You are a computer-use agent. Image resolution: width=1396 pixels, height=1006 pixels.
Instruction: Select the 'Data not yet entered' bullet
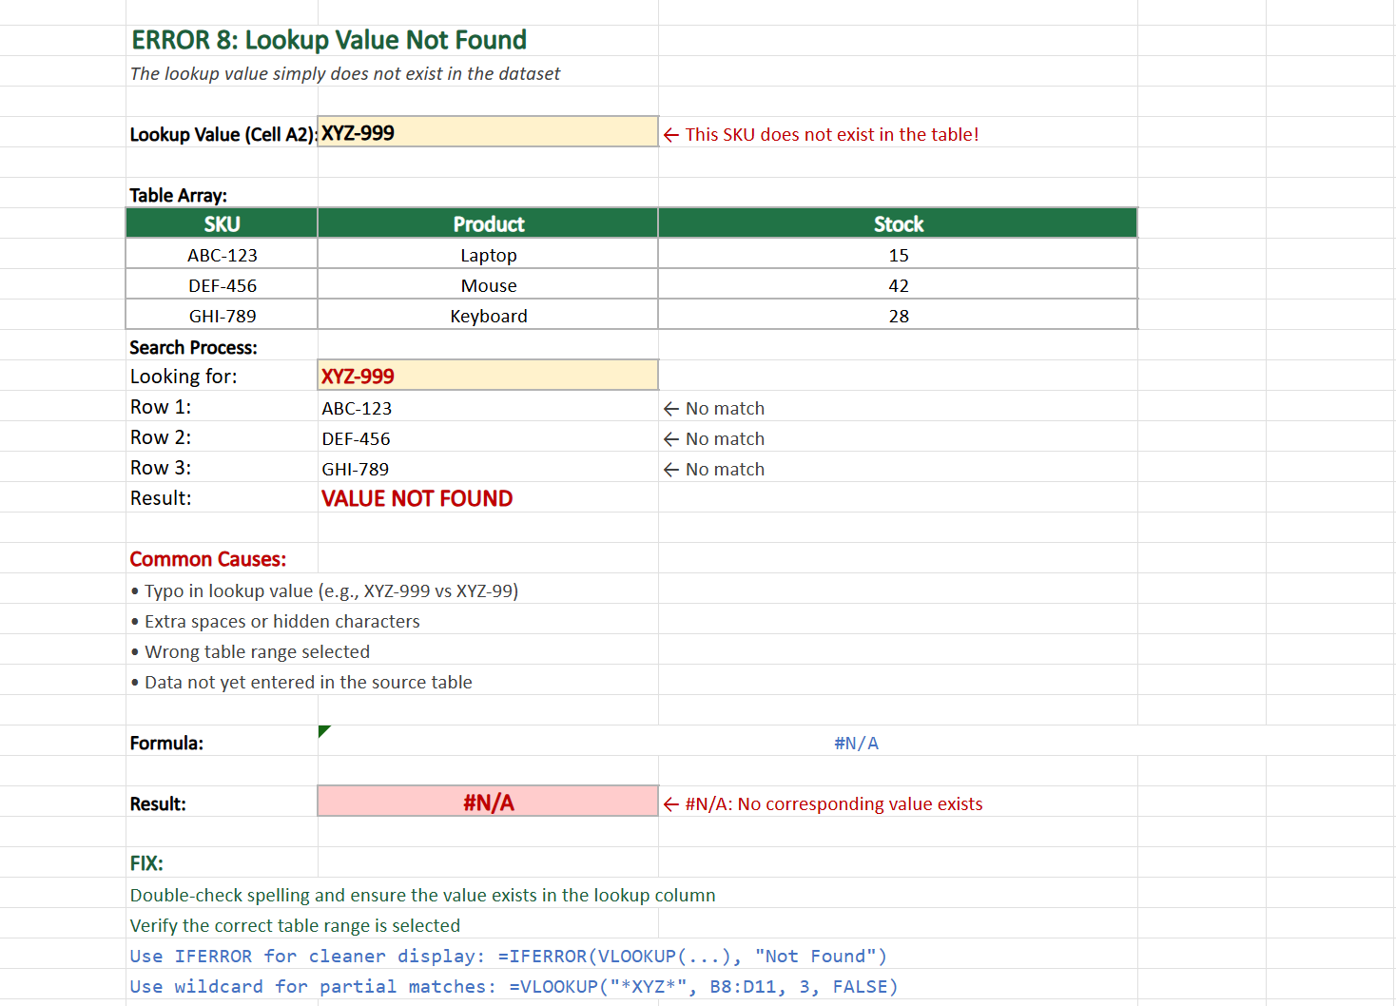(301, 682)
